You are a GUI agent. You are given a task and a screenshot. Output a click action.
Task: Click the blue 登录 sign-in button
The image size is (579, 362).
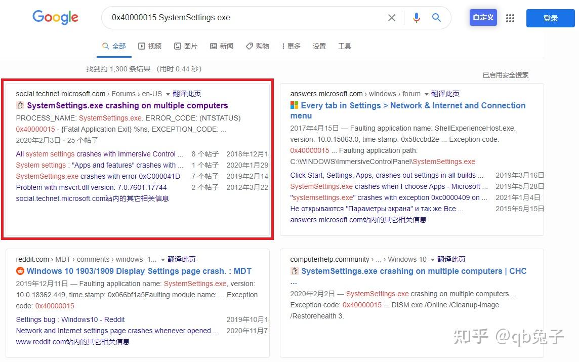tap(550, 18)
